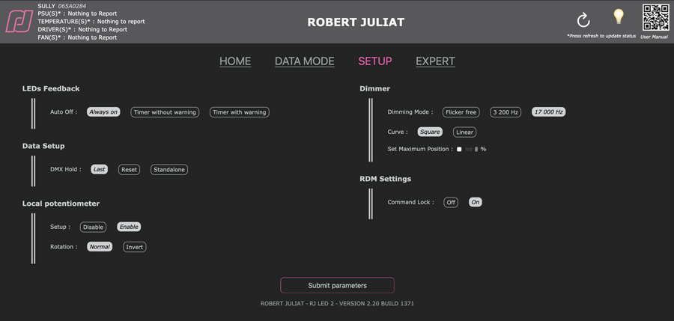This screenshot has width=674, height=321.
Task: Click the maximum position stepper arrows
Action: point(476,149)
